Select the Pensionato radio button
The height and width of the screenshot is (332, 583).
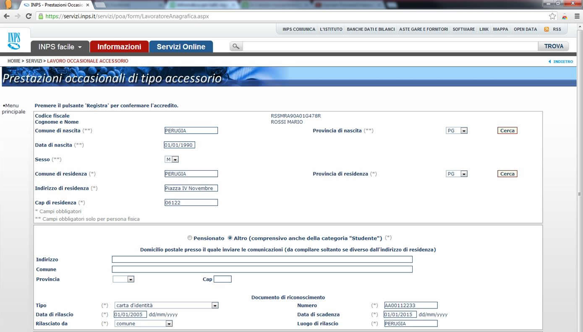click(x=190, y=238)
